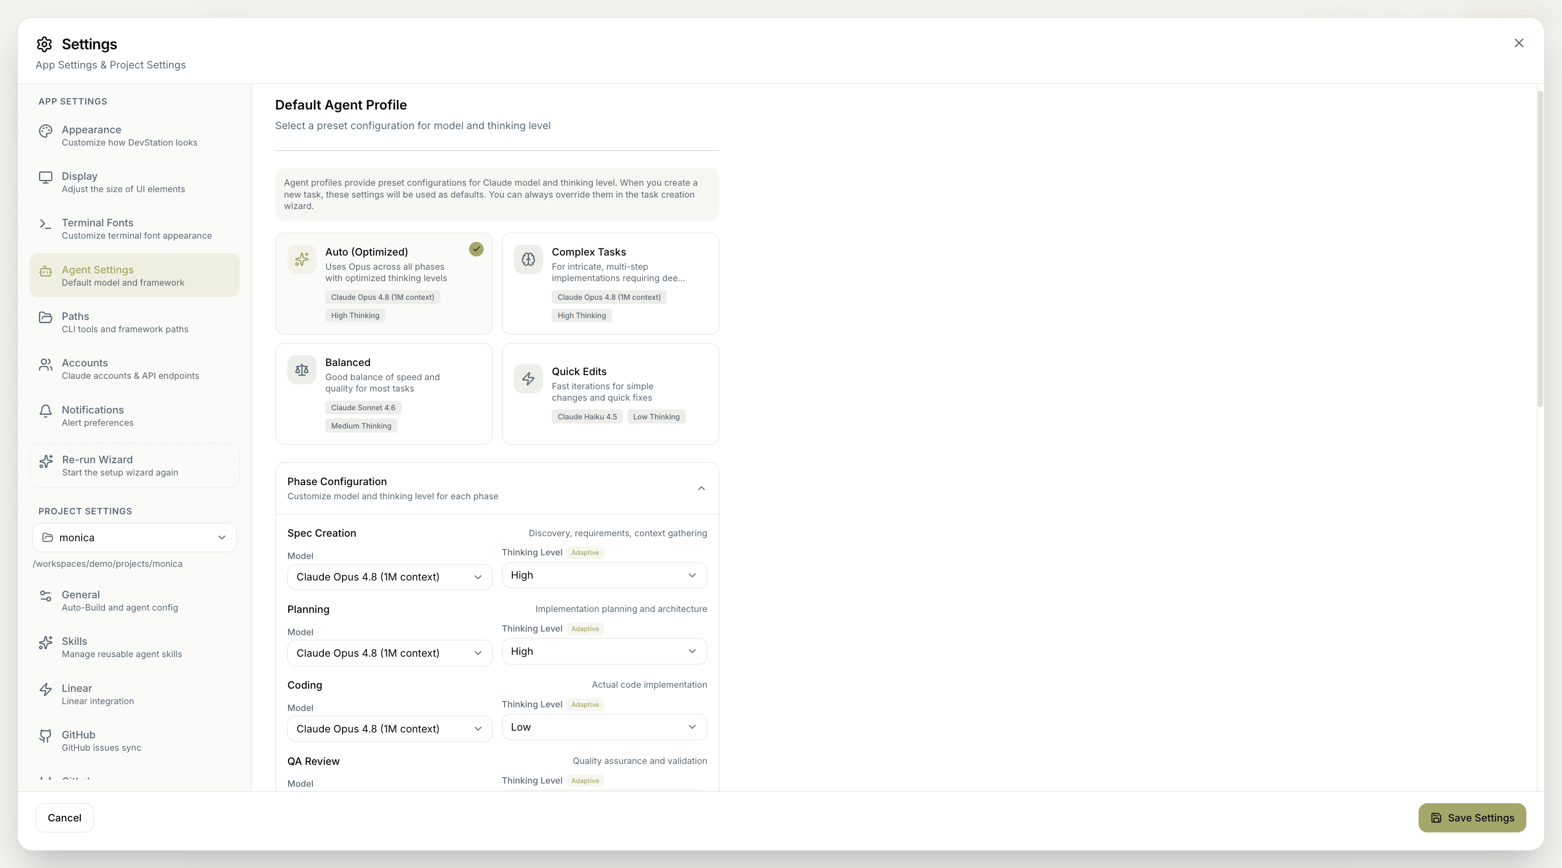Click the Complex Tasks brain icon
The width and height of the screenshot is (1562, 868).
[528, 259]
